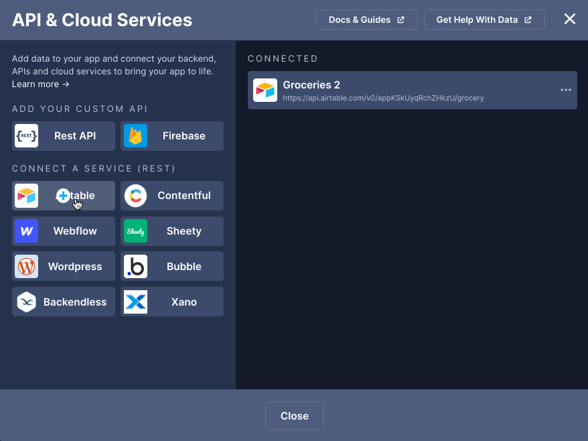588x441 pixels.
Task: Open Docs & Guides
Action: 367,19
